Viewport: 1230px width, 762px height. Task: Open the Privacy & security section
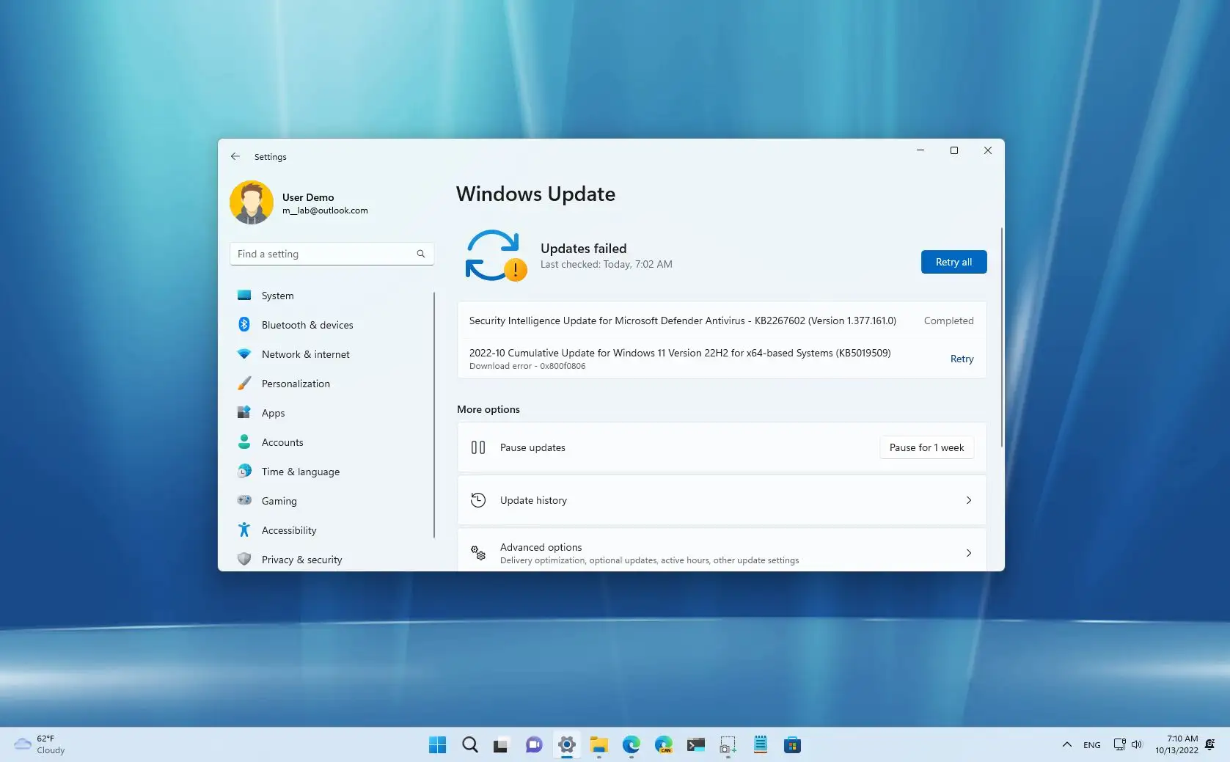pos(301,559)
